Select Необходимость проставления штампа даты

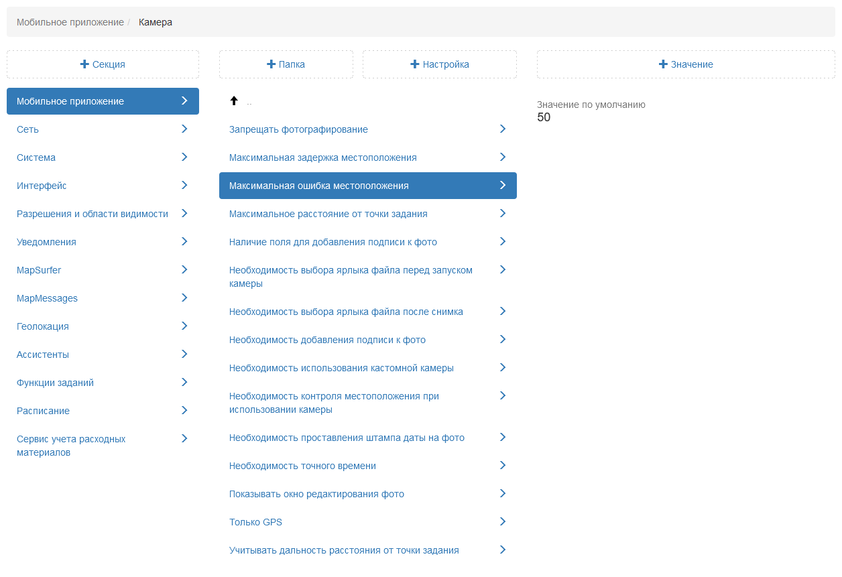pyautogui.click(x=368, y=438)
